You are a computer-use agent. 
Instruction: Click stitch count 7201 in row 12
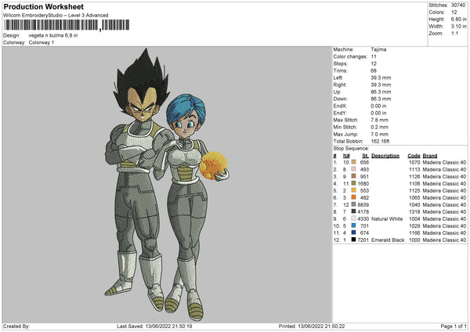363,240
